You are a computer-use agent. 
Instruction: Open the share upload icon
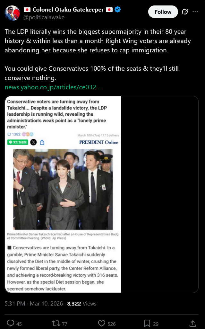(192, 323)
